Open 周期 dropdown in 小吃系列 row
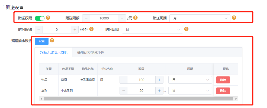Viewport: 267px width, 108px height. tap(190, 91)
